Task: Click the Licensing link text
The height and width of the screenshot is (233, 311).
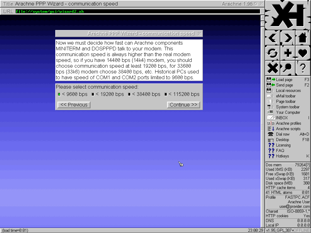Action: point(283,145)
